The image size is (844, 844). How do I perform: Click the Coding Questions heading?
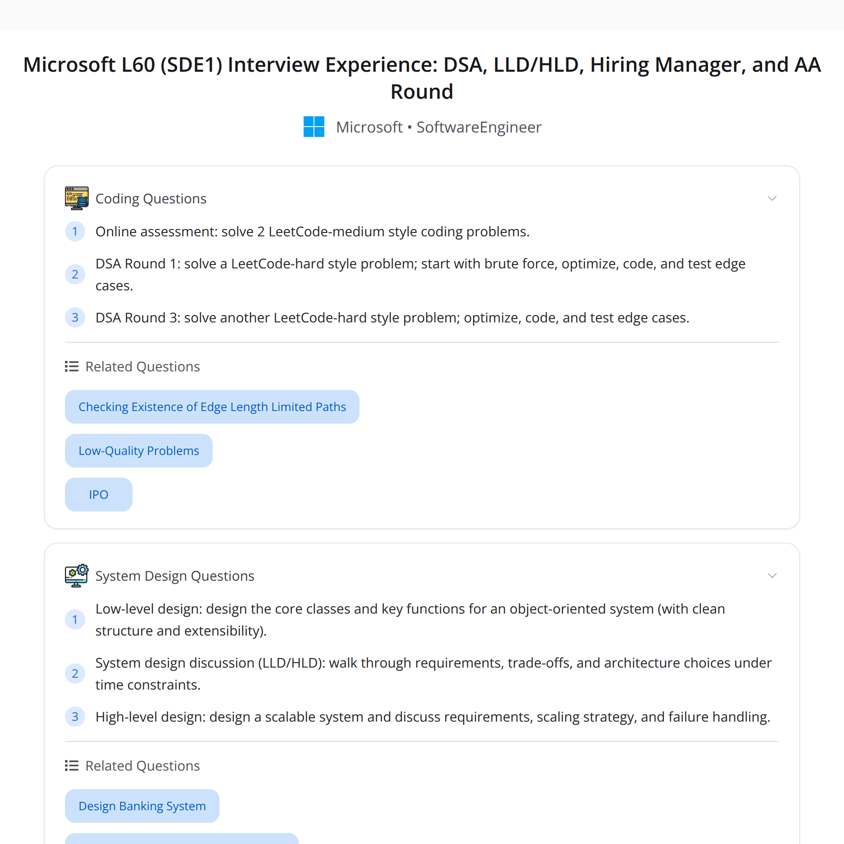(151, 199)
